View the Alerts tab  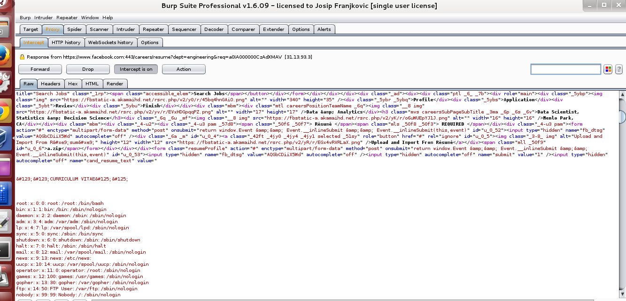pos(325,29)
